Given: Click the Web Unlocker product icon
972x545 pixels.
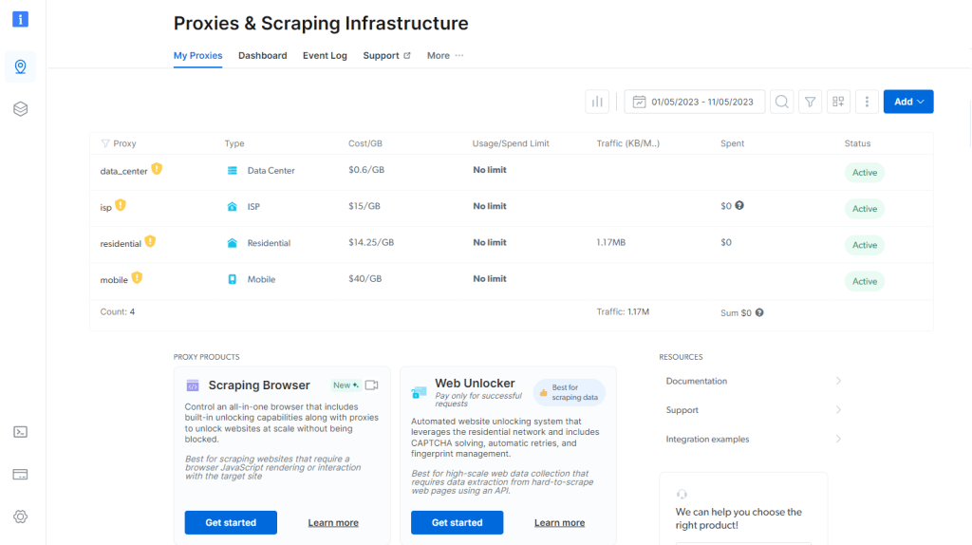Looking at the screenshot, I should click(x=419, y=392).
